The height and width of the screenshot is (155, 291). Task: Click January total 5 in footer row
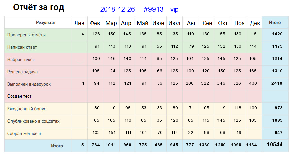[x=83, y=145]
